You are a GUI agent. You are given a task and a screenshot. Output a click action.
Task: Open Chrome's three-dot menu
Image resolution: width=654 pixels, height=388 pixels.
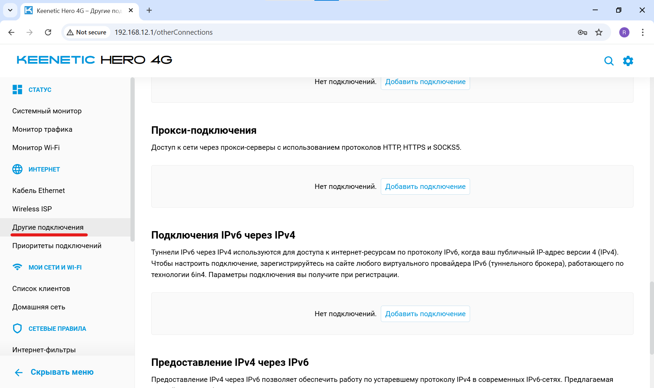[643, 32]
